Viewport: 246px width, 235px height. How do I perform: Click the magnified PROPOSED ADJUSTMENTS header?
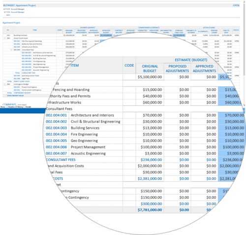(x=177, y=69)
